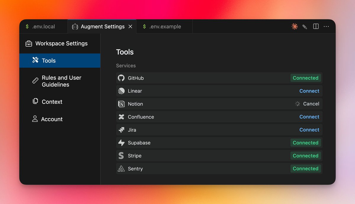Screen dimensions: 355x204
Task: Click the Supabase service name
Action: tap(139, 143)
